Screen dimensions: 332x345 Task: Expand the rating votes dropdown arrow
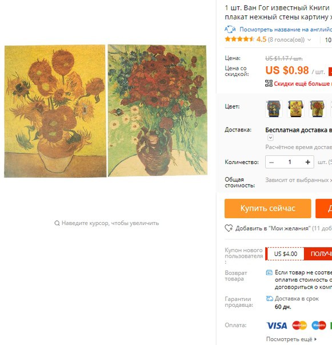tap(309, 40)
